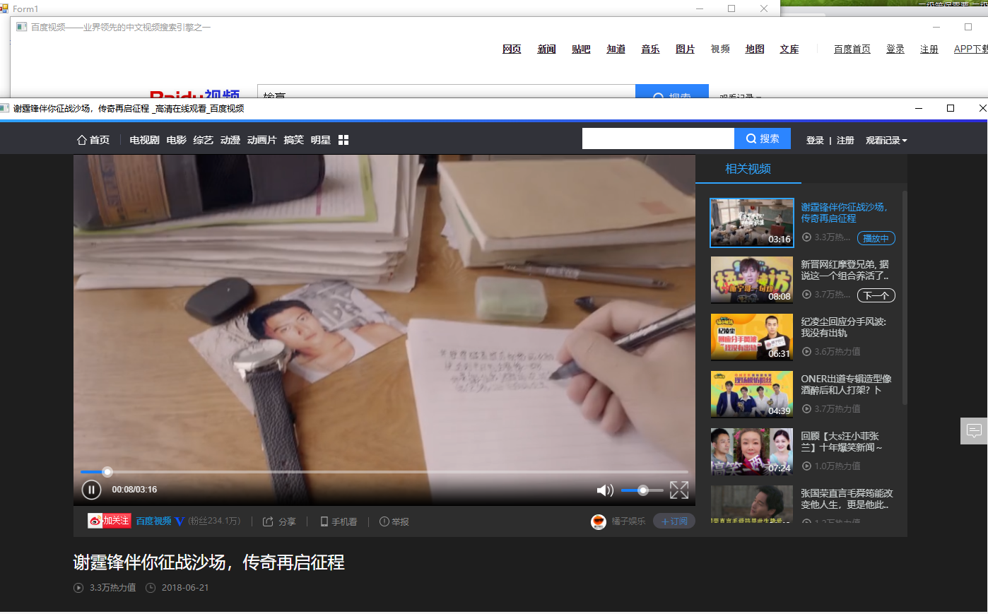Play the 纪凌尘回应分手风波 video thumbnail
Screen dimensions: 988x614
coord(751,337)
